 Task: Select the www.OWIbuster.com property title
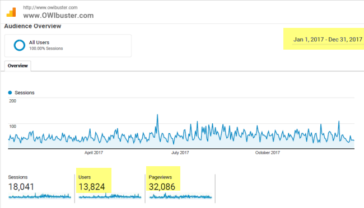[x=58, y=16]
